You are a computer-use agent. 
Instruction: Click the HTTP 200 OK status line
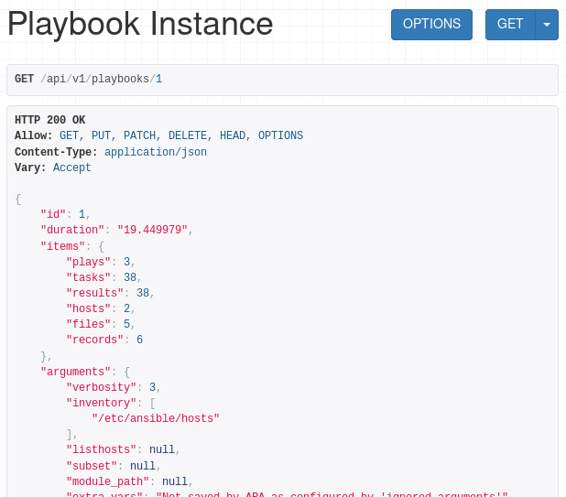point(49,120)
